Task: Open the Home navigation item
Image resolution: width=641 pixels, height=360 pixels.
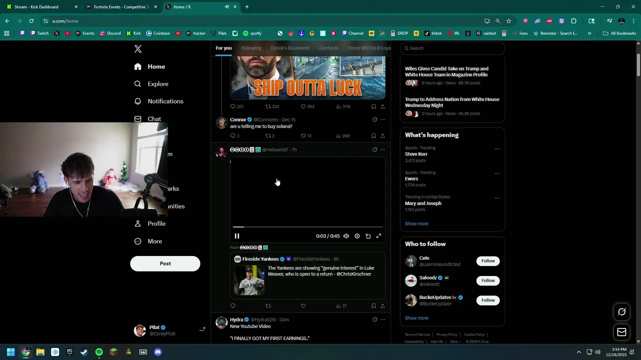Action: point(150,66)
